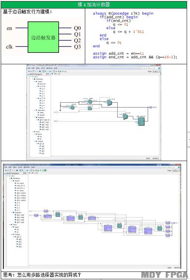Choose the highlighted Selection tool in RTL Viewer toolbar

pyautogui.click(x=43, y=71)
